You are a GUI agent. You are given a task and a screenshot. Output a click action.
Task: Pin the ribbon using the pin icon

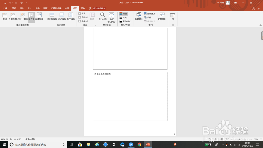pyautogui.click(x=261, y=25)
